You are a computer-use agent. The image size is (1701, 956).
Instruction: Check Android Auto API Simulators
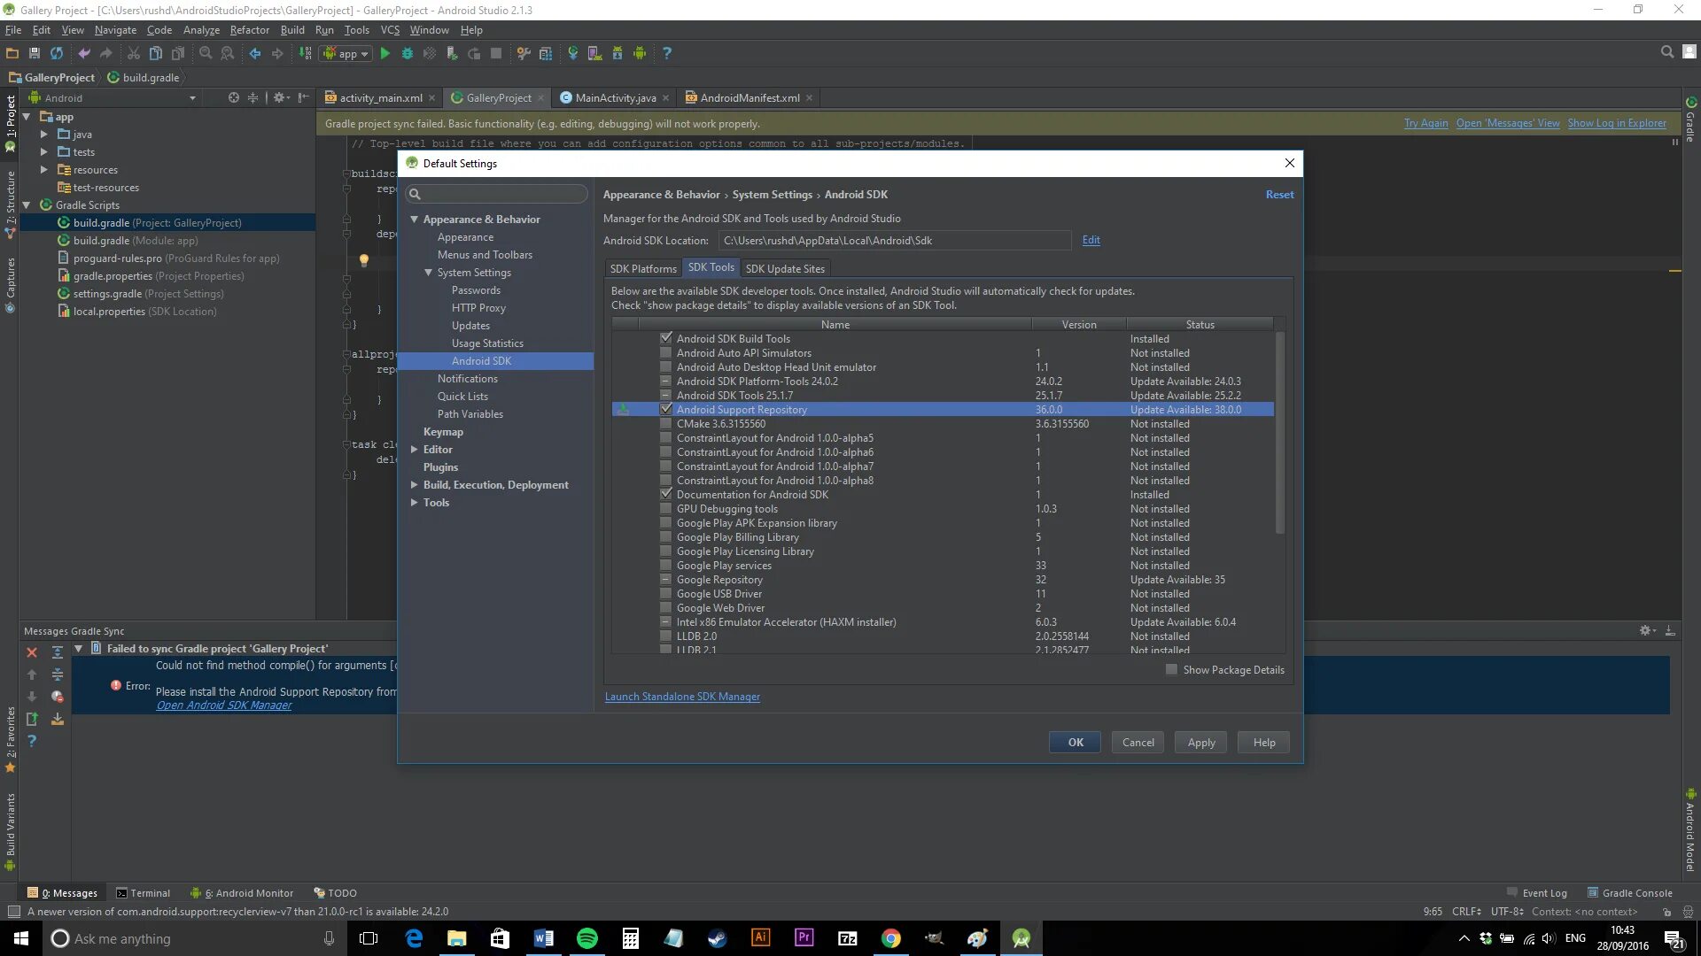tap(666, 352)
